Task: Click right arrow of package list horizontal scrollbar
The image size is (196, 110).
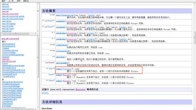Action: click(x=36, y=33)
